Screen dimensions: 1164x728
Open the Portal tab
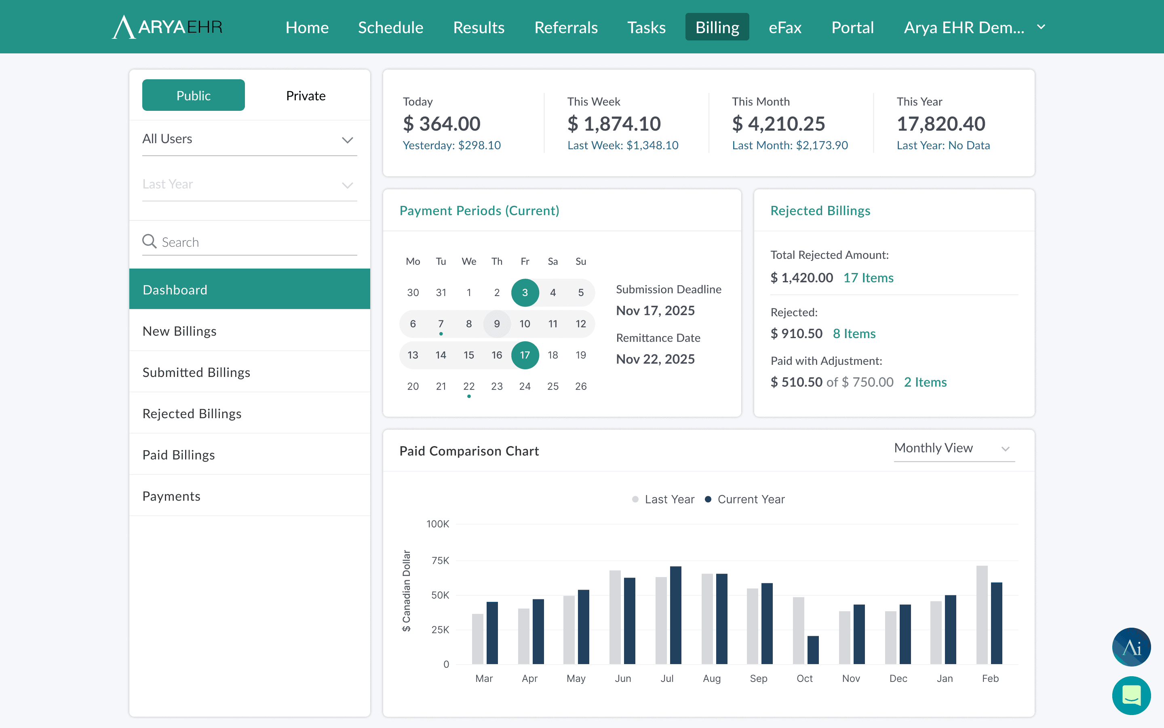852,27
